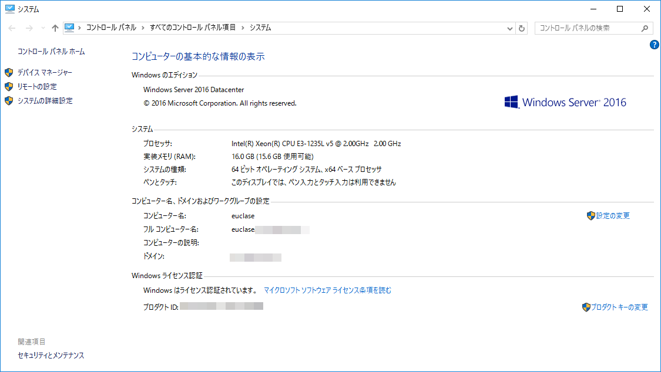Click the Back navigation arrow

tap(12, 28)
